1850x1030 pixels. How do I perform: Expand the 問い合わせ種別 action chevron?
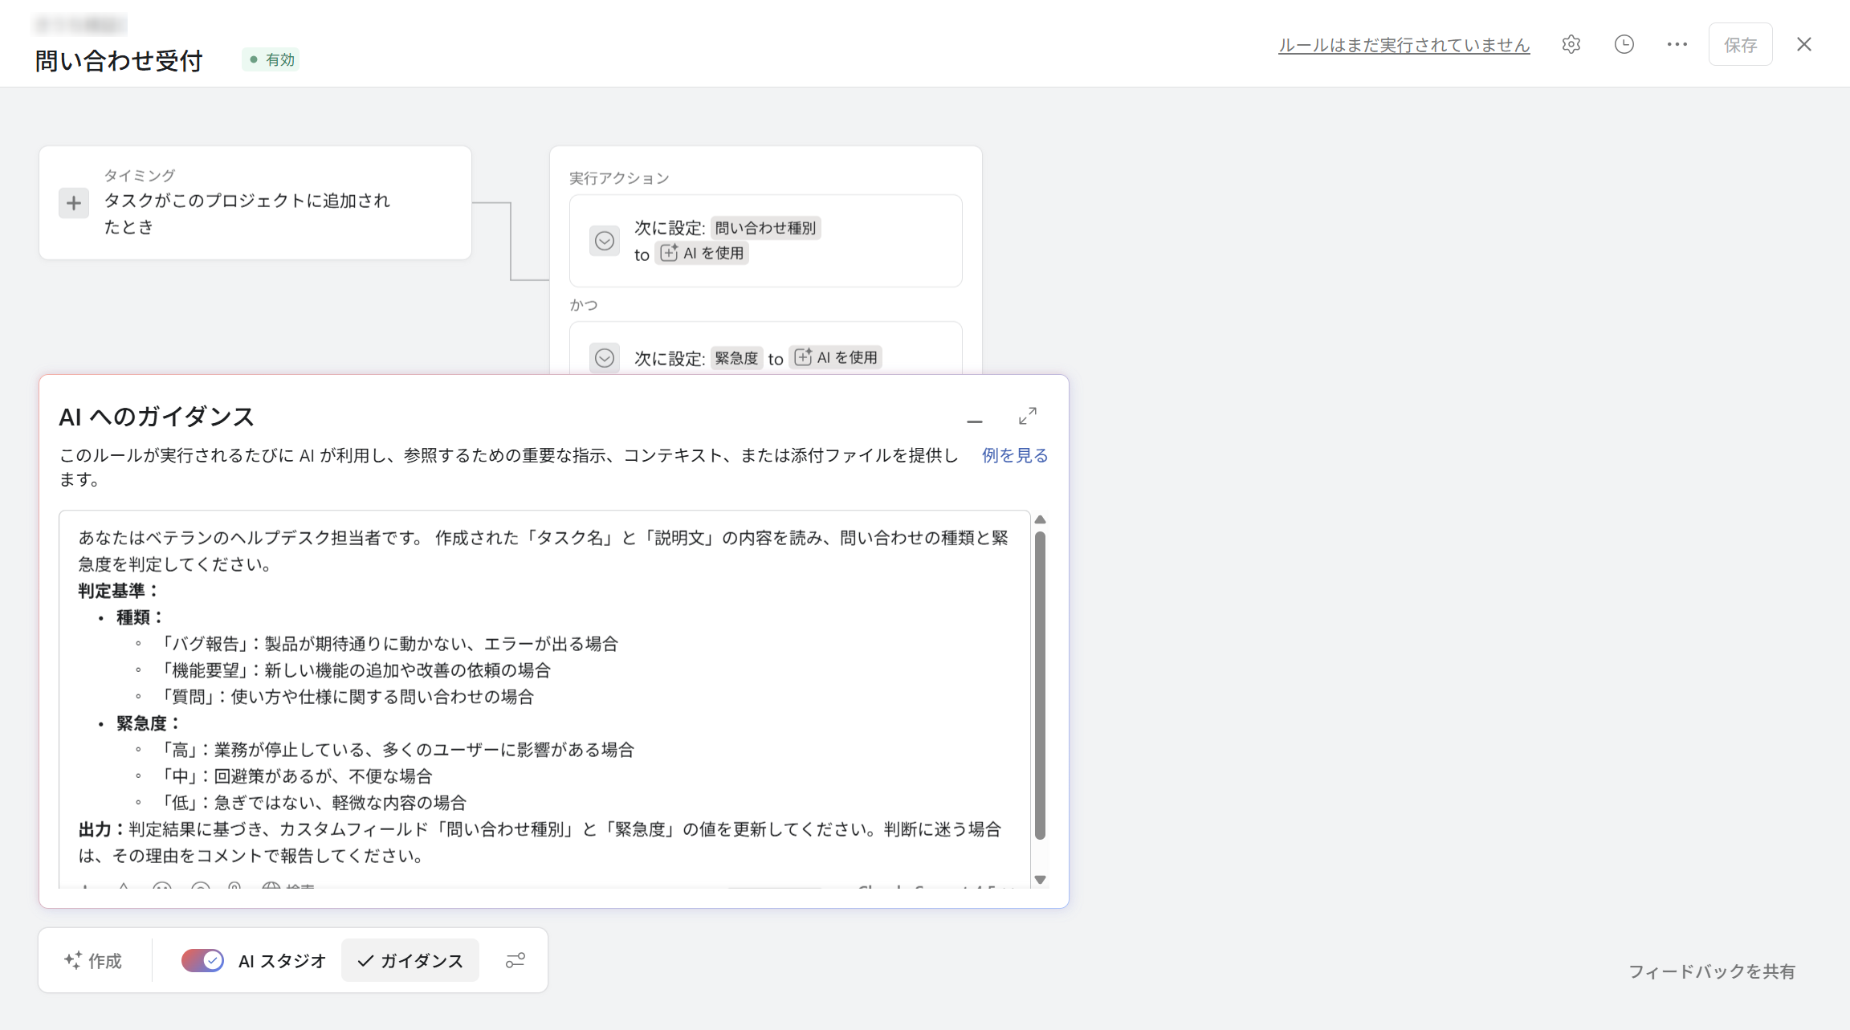(x=605, y=241)
